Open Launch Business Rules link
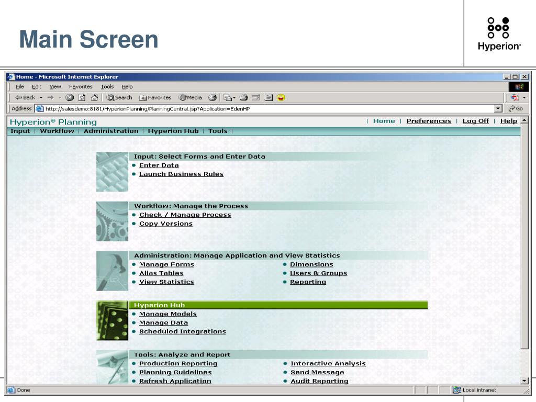536x402 pixels. (181, 174)
